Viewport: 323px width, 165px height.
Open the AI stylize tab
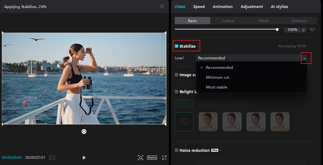click(279, 6)
